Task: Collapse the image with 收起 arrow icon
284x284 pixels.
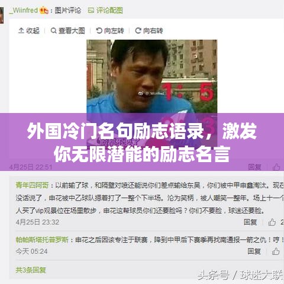Action: (21, 30)
